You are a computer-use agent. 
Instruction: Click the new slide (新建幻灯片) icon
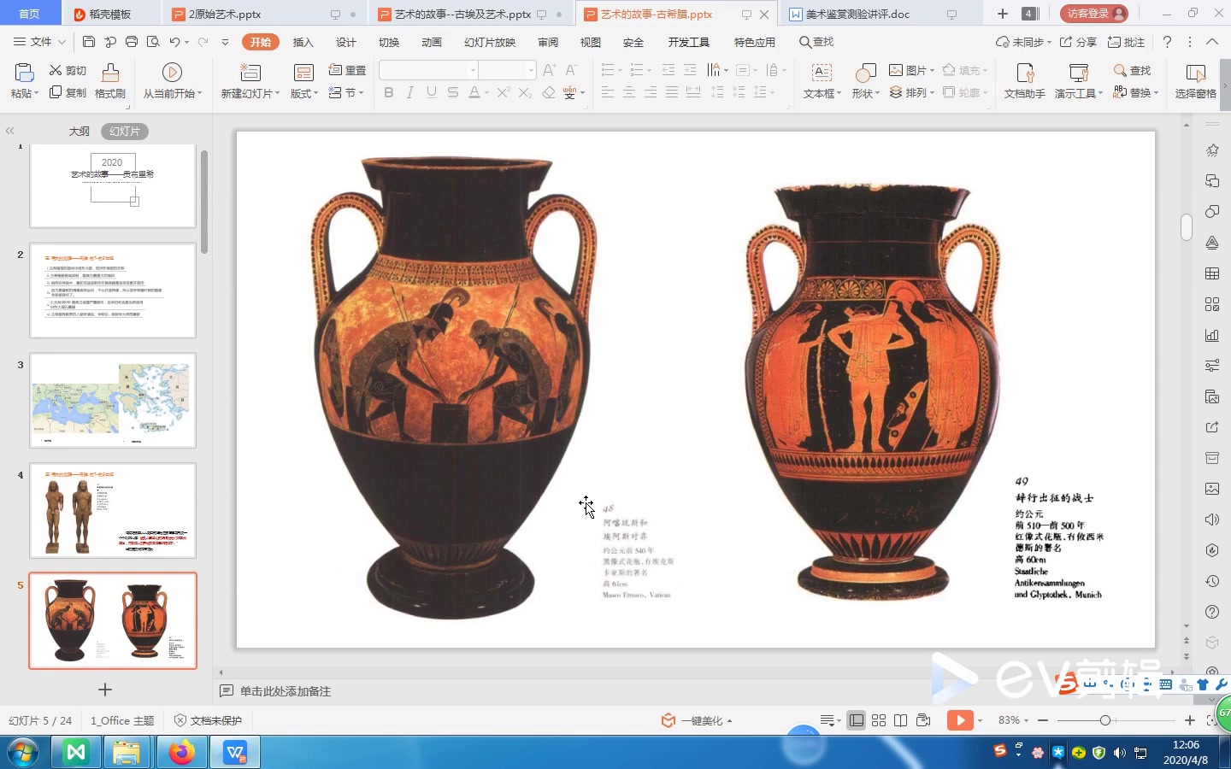click(x=250, y=73)
